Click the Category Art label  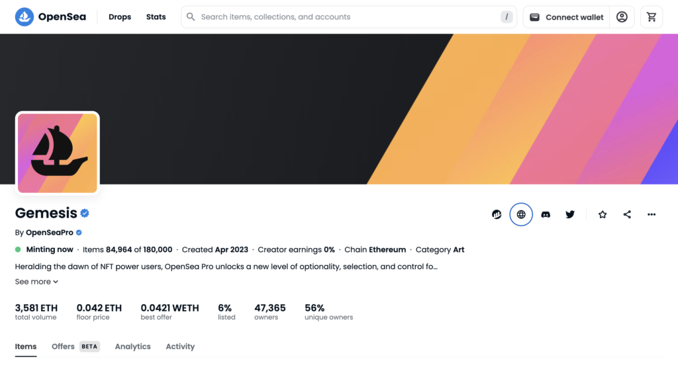pyautogui.click(x=440, y=249)
